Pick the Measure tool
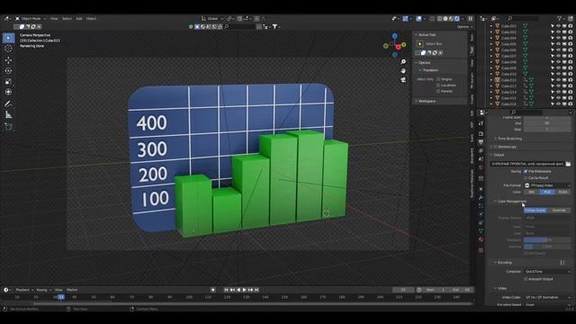The height and width of the screenshot is (324, 576). pyautogui.click(x=8, y=115)
